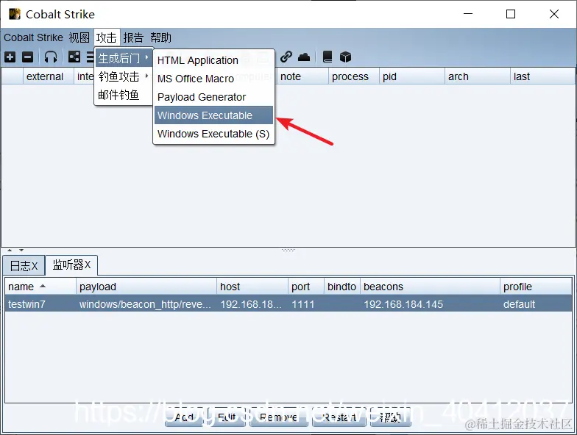Select MS Office Macro option

pyautogui.click(x=213, y=79)
